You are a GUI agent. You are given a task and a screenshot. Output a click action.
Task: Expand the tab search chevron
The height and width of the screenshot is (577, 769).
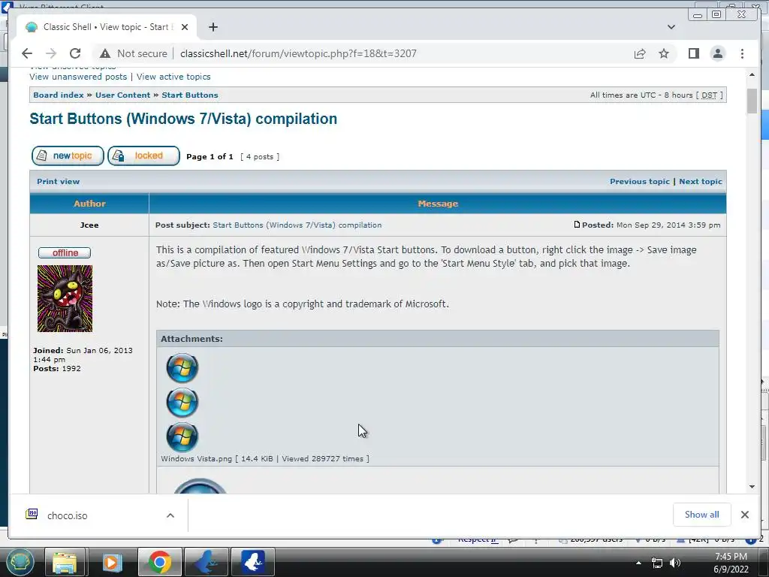click(671, 27)
